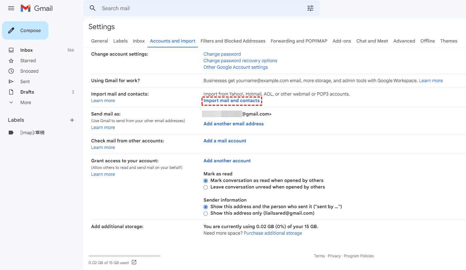466x270 pixels.
Task: Select Mark conversation as read option
Action: (x=206, y=181)
